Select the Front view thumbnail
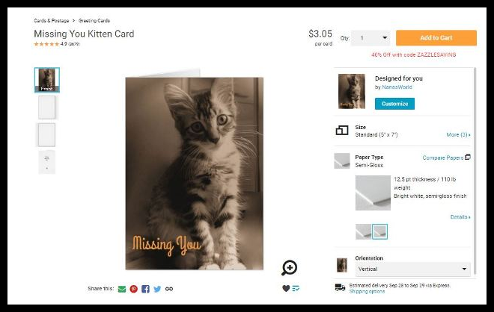This screenshot has height=312, width=494. click(47, 80)
